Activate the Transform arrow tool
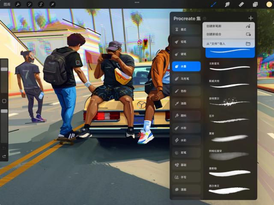 52,4
